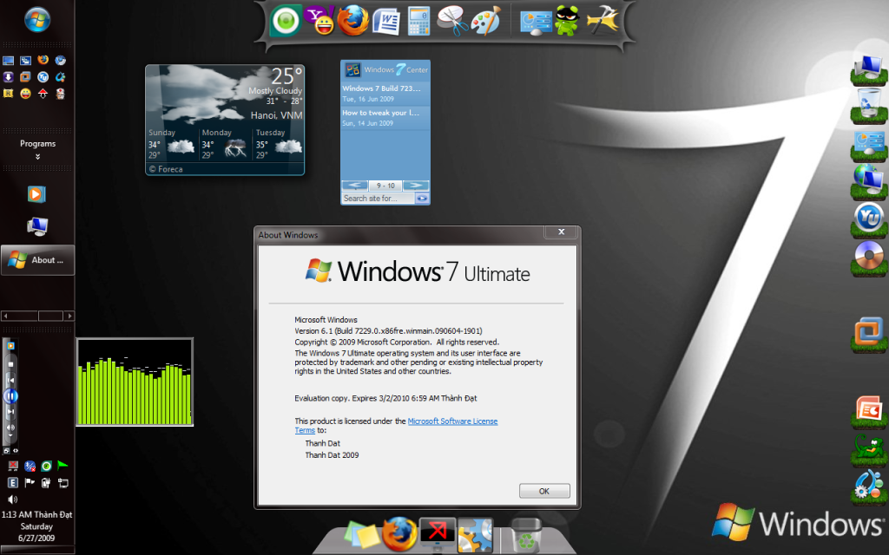Open Control Panel icon on right dock
Screen dimensions: 889x555
point(868,145)
